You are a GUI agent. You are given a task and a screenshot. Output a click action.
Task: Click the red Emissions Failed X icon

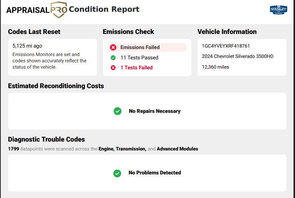[113, 48]
